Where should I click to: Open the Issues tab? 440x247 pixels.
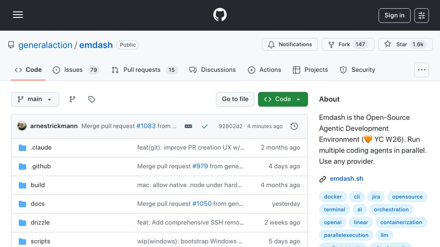76,70
